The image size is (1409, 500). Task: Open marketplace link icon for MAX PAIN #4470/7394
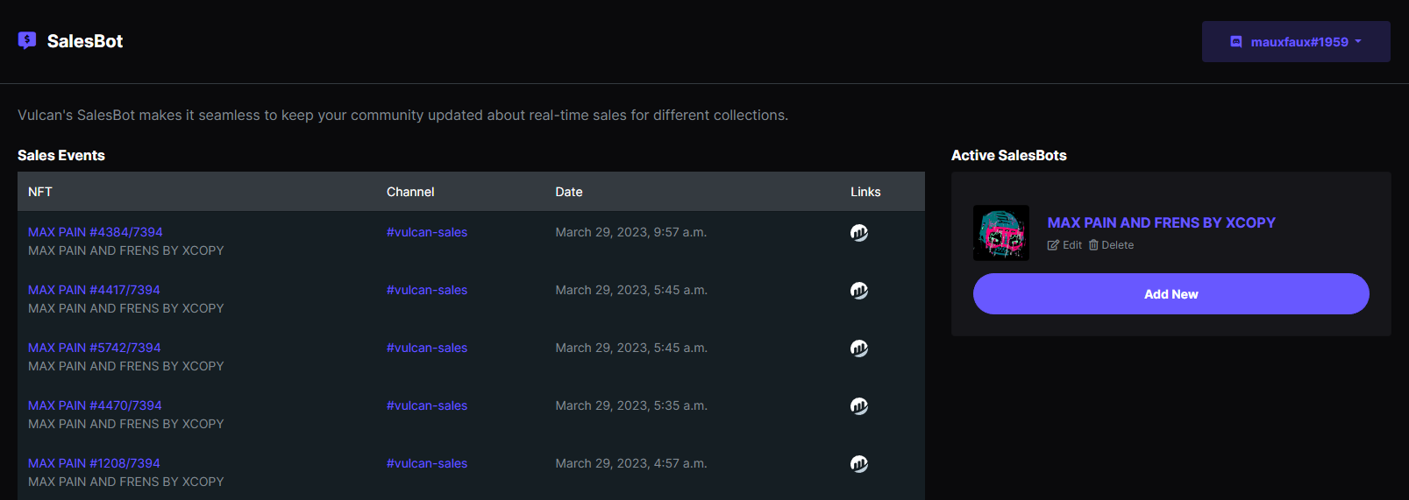pyautogui.click(x=859, y=406)
